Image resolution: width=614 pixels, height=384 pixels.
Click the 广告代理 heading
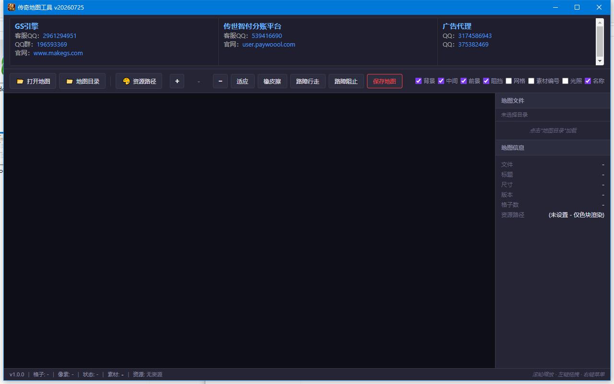point(457,26)
